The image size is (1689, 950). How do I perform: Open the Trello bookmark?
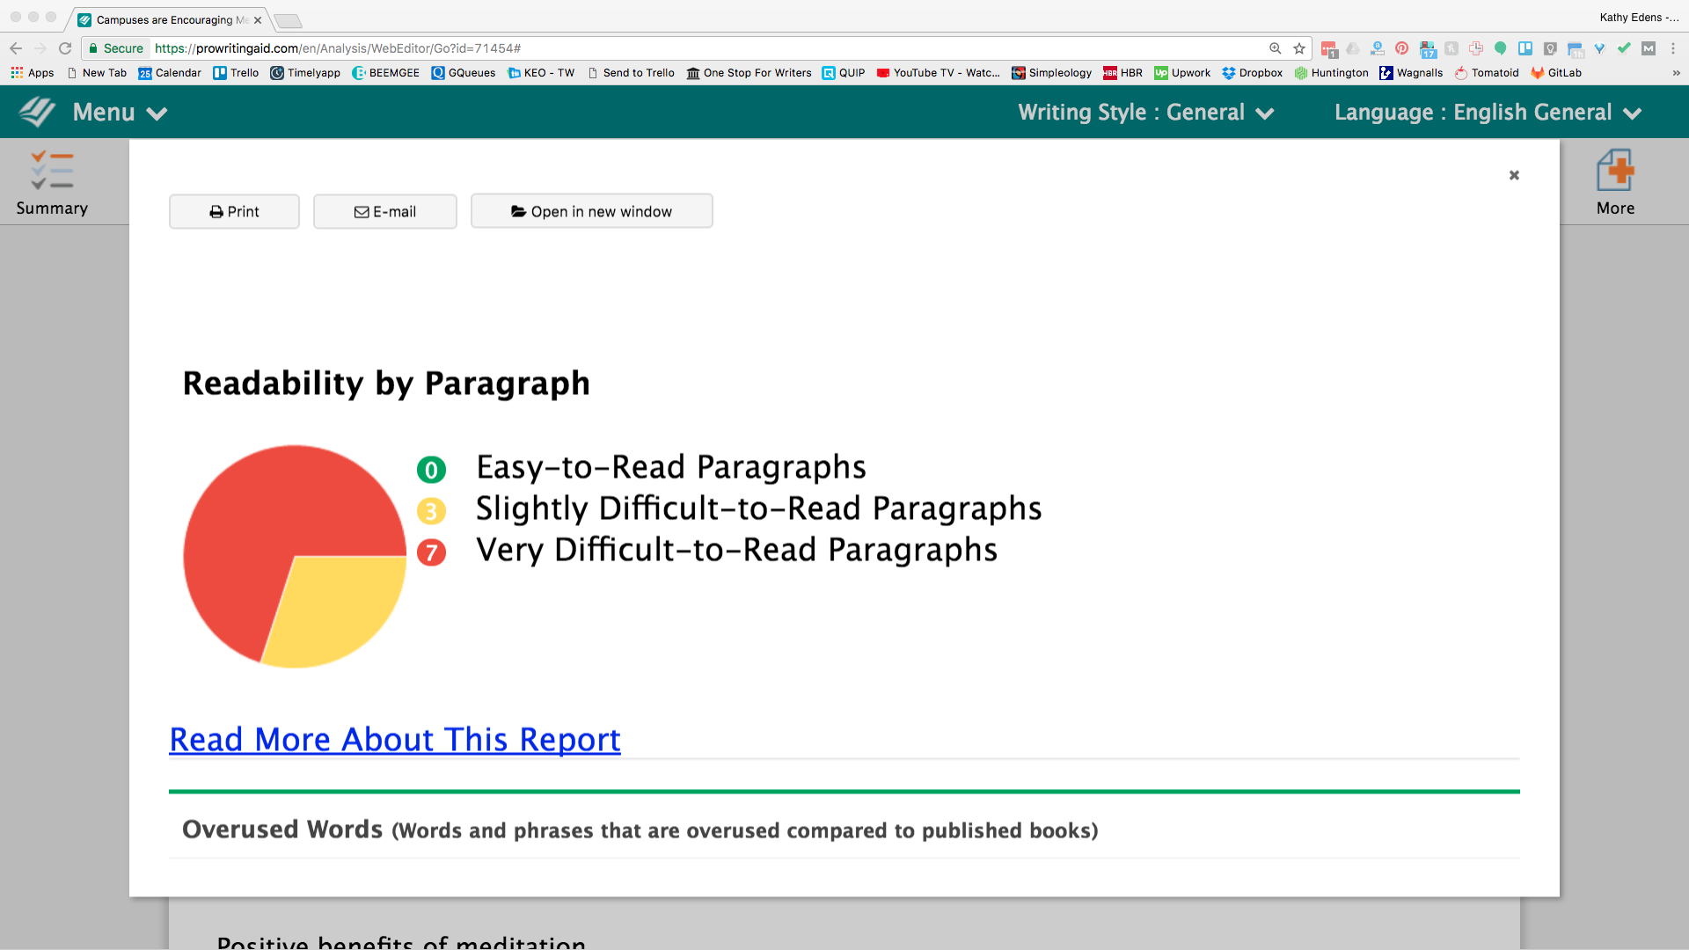pyautogui.click(x=236, y=73)
